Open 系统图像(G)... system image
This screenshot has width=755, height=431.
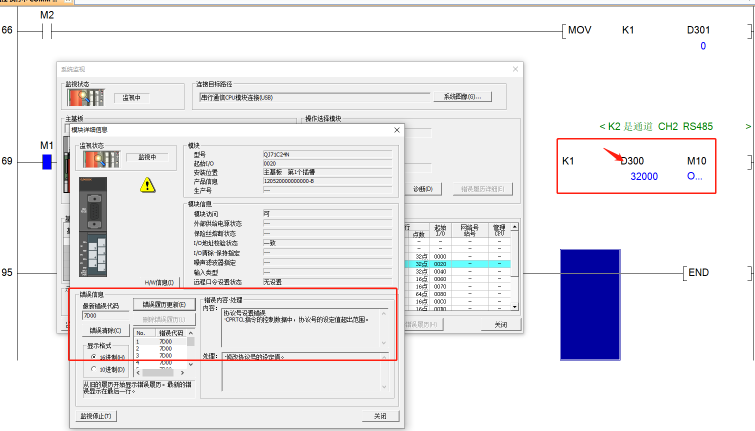click(462, 97)
